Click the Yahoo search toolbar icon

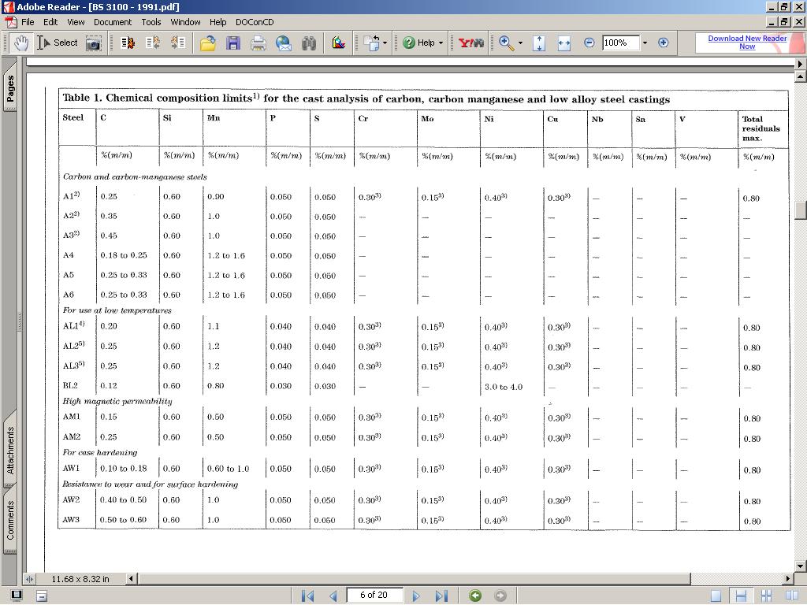click(470, 43)
